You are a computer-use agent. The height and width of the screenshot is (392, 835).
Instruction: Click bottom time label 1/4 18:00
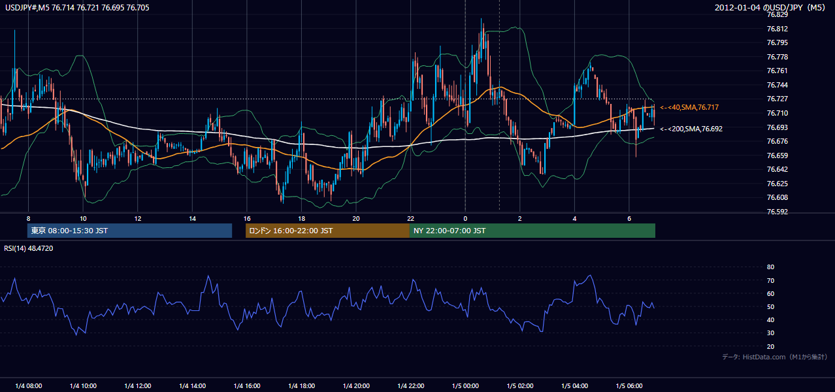click(x=301, y=386)
